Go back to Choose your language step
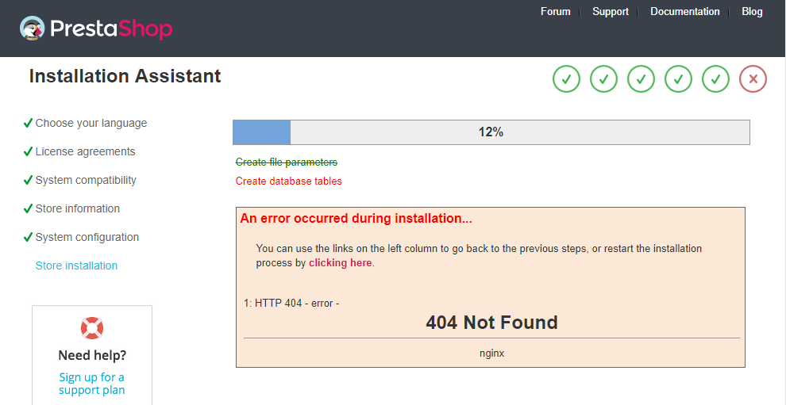The height and width of the screenshot is (405, 786). 91,123
